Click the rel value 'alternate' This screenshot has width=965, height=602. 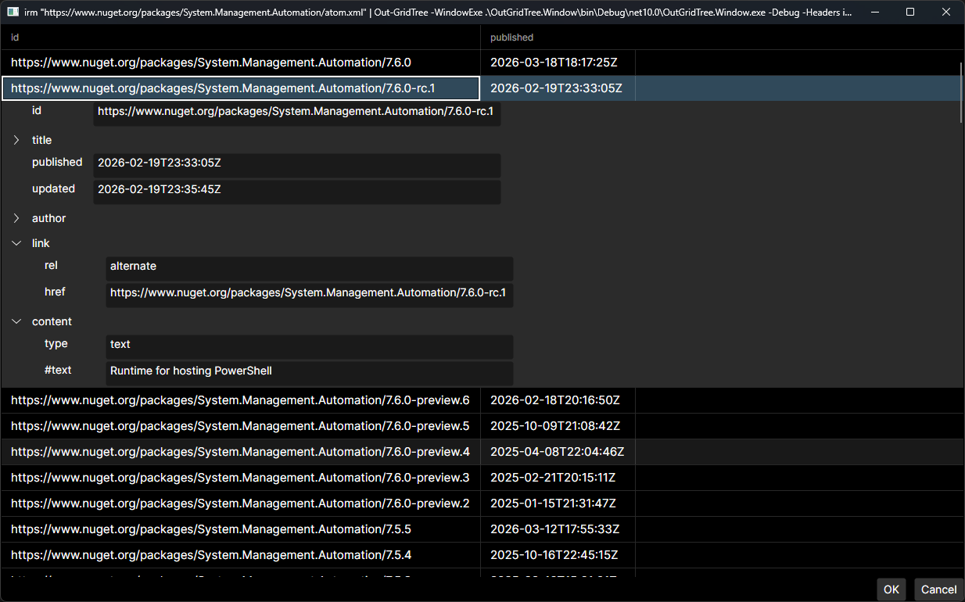133,267
